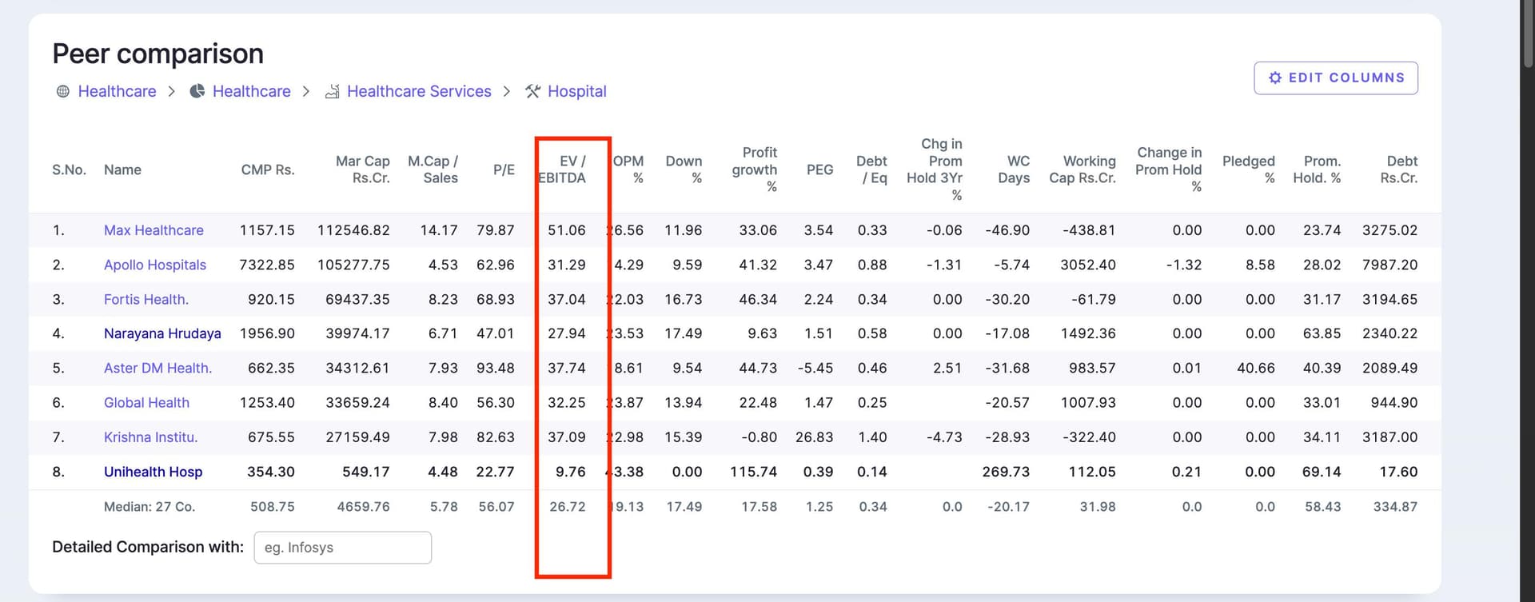This screenshot has width=1535, height=602.
Task: Open Unihealth Hosp company link
Action: [153, 472]
